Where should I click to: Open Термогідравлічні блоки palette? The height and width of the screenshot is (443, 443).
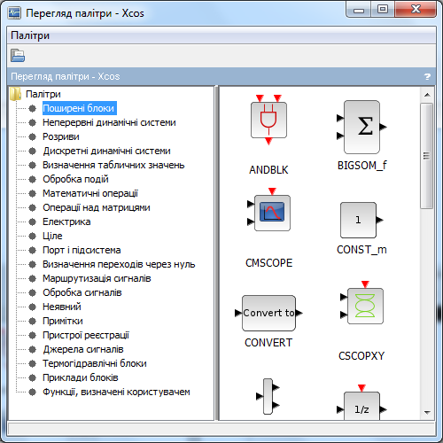click(95, 363)
